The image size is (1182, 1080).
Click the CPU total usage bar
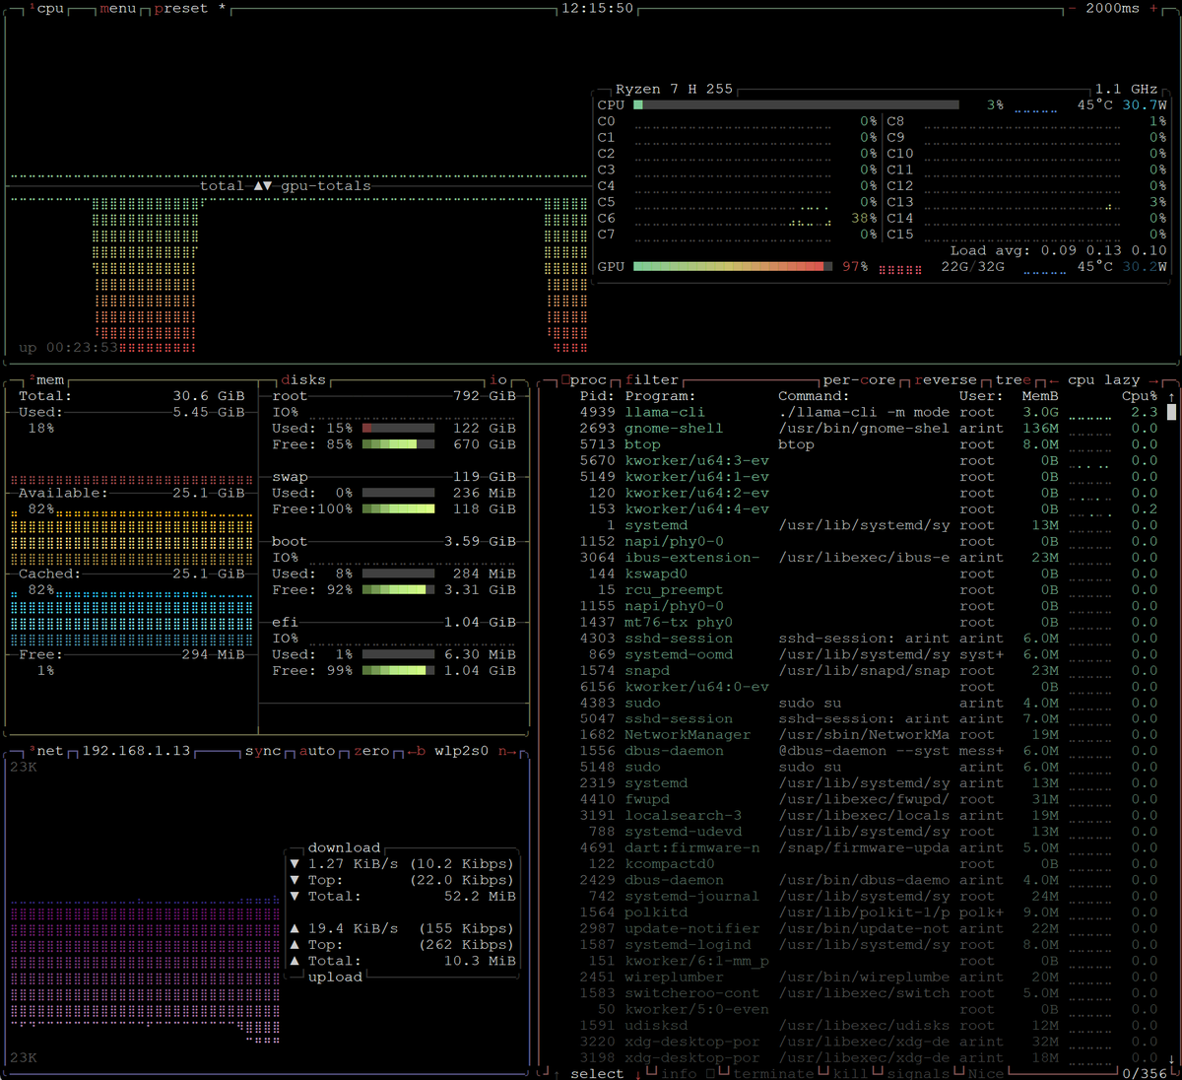tap(796, 105)
